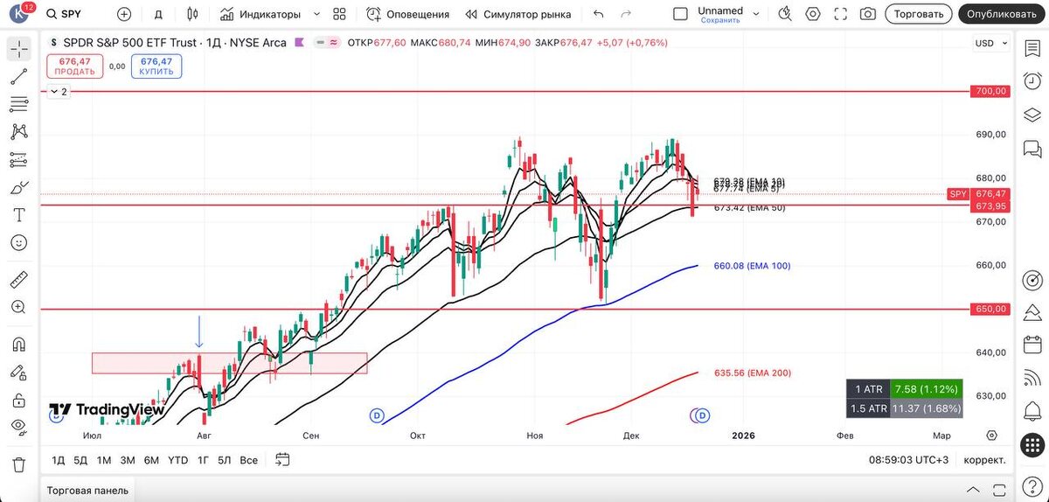Open the USD currency dropdown

pos(990,43)
